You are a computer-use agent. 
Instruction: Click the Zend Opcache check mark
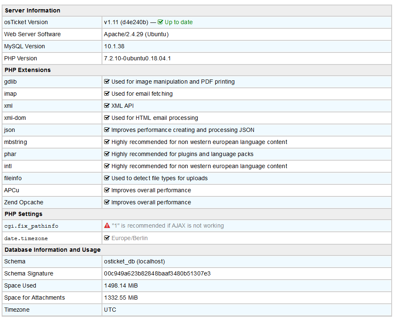point(107,203)
